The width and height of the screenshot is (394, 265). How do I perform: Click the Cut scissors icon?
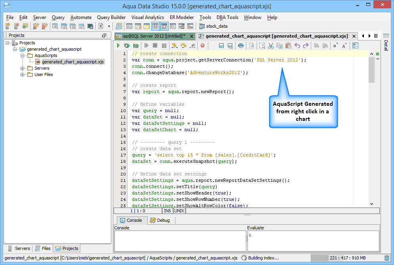(x=271, y=46)
